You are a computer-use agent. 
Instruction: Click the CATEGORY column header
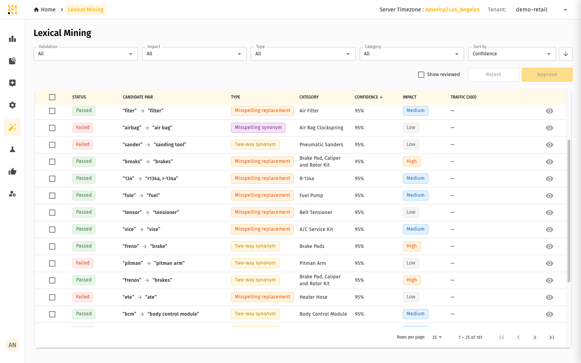[x=309, y=97]
